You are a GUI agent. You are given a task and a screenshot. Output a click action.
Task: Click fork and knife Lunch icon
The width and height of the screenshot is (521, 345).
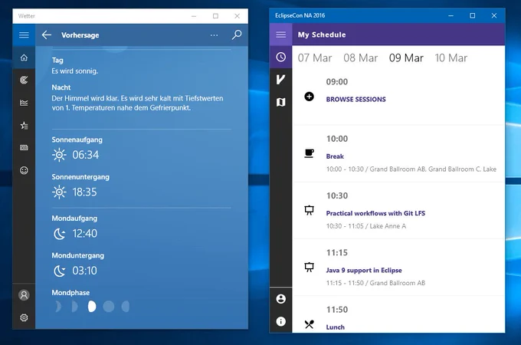click(x=309, y=324)
